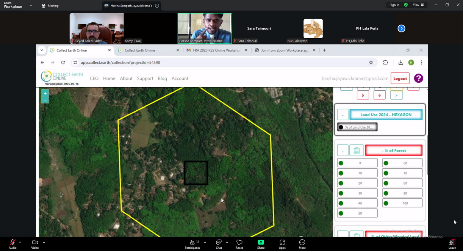Go to question 5

click(363, 95)
